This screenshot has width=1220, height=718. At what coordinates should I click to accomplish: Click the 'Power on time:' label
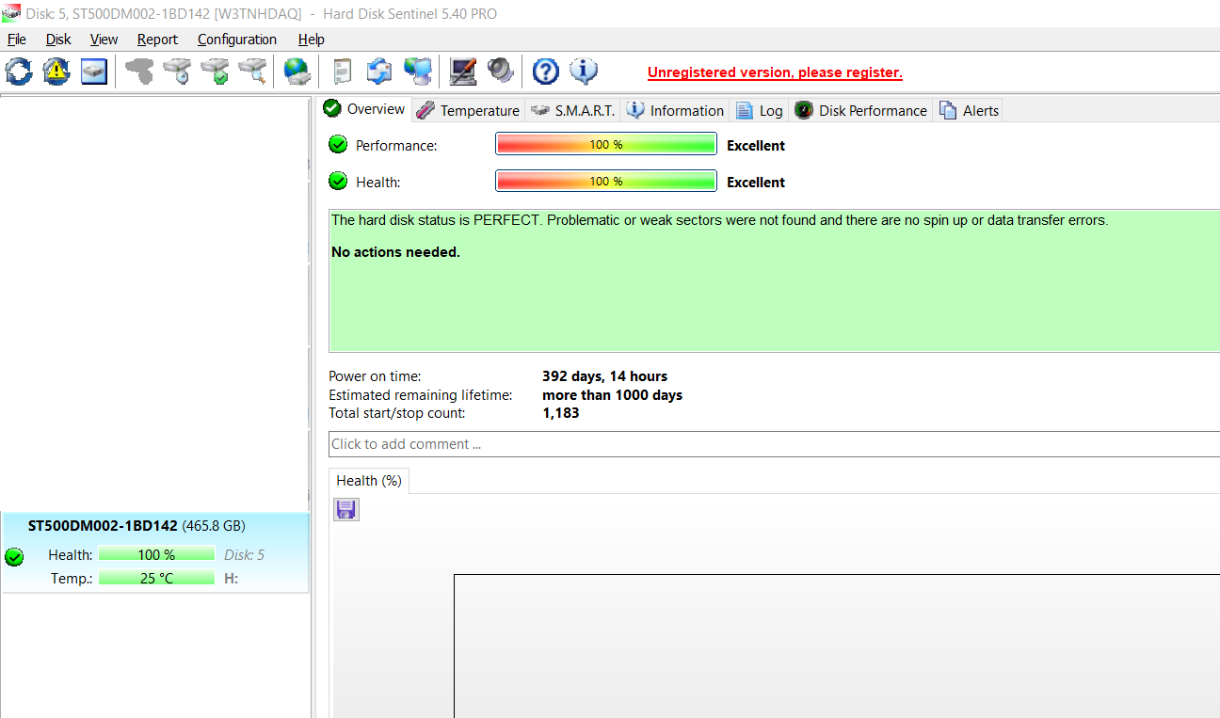pos(375,376)
